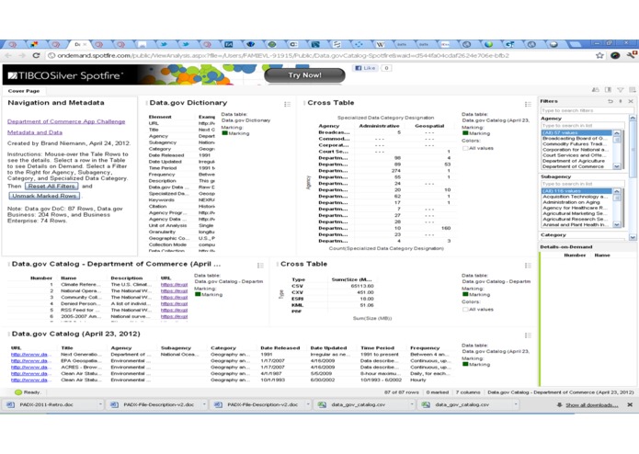Image resolution: width=639 pixels, height=454 pixels.
Task: Open dropdown arrow next to PADX-2011-Retro.doc download
Action: click(x=100, y=404)
